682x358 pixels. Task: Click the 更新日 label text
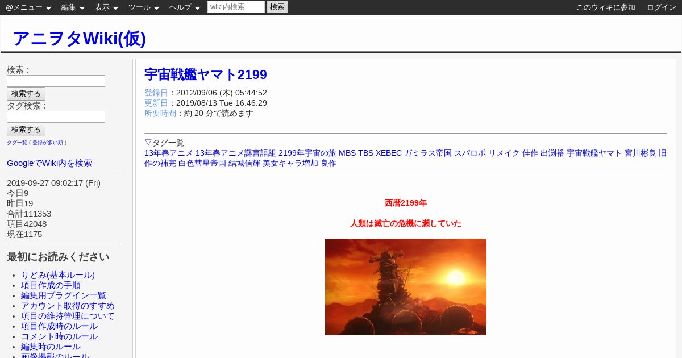point(156,103)
